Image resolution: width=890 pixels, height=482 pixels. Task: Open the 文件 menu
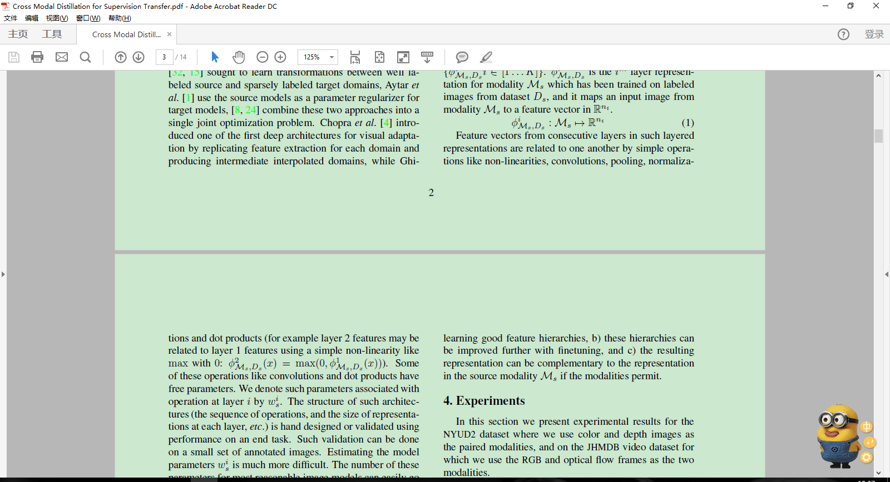[11, 18]
